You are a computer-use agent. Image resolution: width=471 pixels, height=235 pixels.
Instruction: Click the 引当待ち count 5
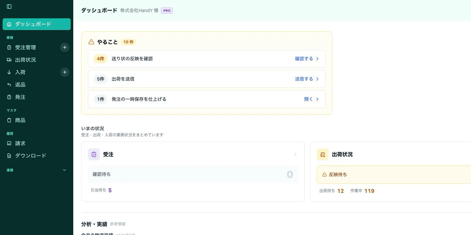click(x=110, y=190)
